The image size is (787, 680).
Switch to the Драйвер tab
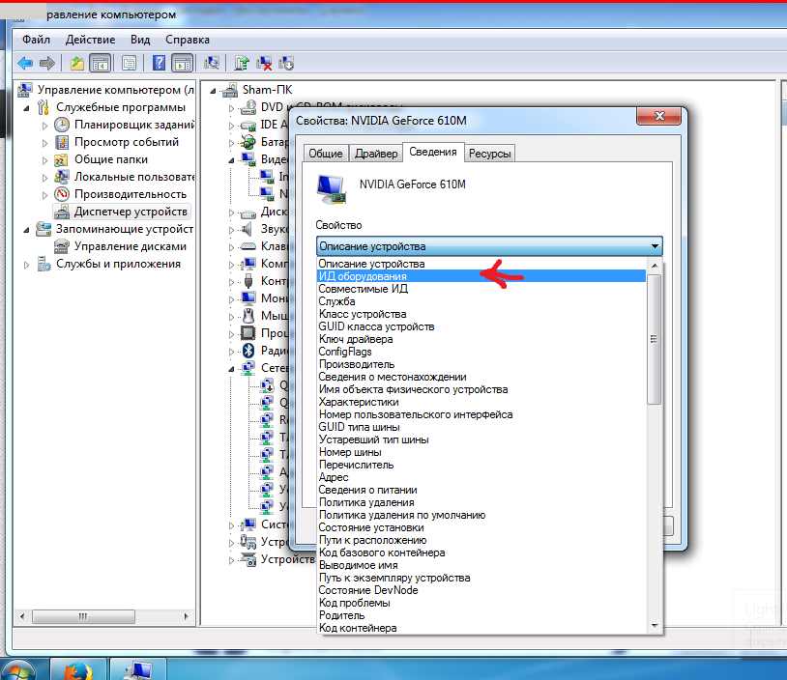[375, 154]
